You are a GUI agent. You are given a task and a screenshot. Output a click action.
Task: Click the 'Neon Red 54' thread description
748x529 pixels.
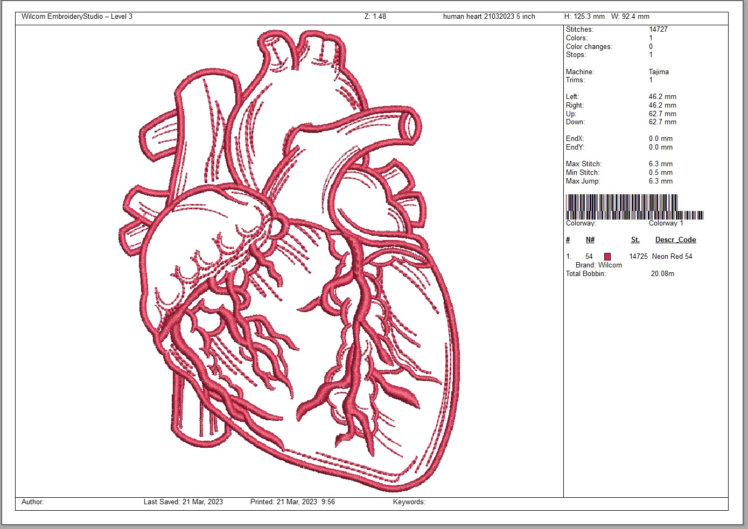pos(672,257)
